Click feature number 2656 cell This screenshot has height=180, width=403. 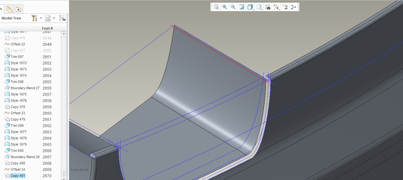point(47,88)
